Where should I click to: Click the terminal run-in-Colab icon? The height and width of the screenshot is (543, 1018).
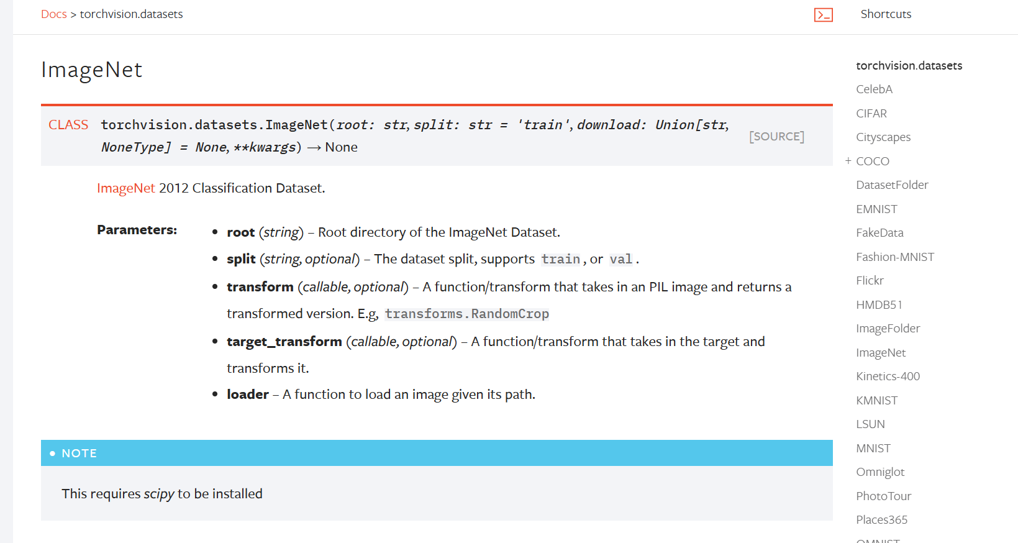(823, 15)
